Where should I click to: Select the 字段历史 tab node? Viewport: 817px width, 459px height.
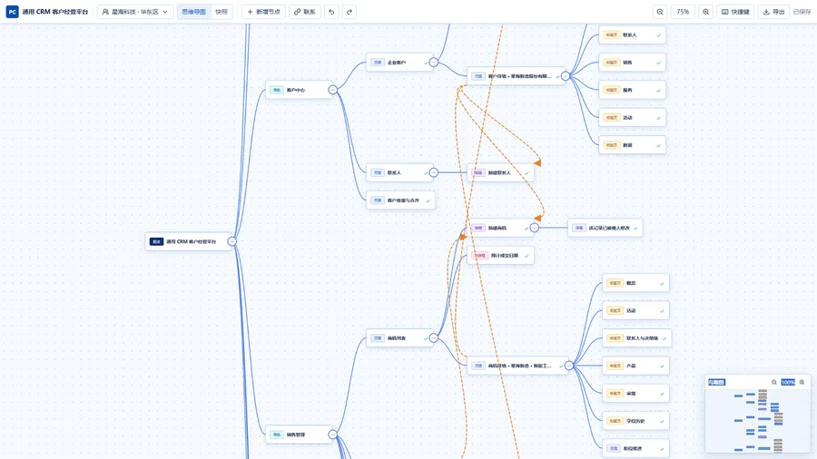point(635,421)
